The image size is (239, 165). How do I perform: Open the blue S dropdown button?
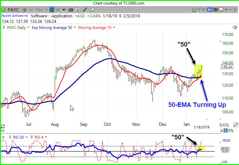pos(210,10)
